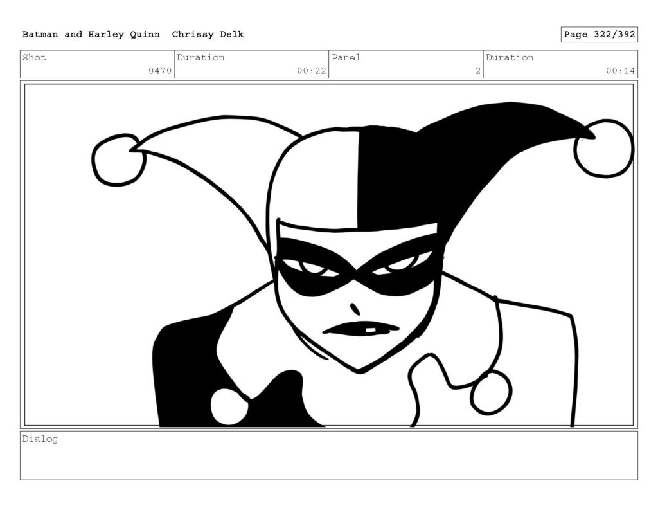Click the "Dialog" label

coord(40,439)
